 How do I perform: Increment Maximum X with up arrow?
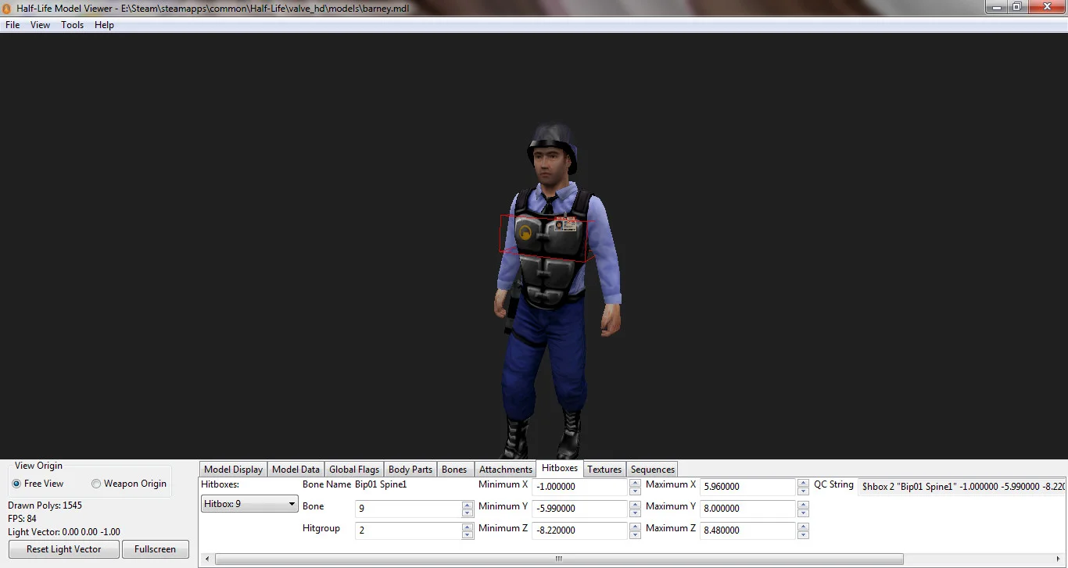click(x=803, y=483)
